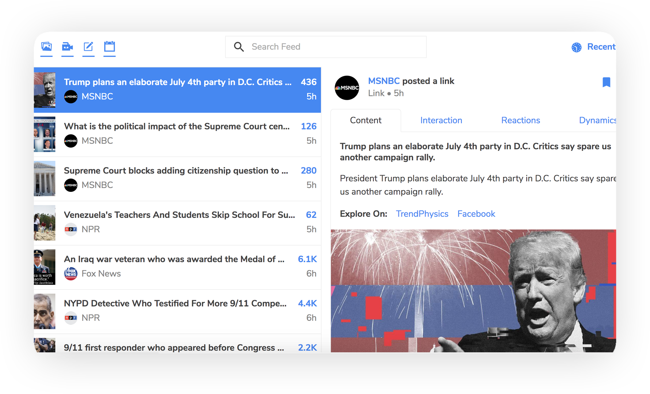Click the 280 interaction count
The image size is (650, 394).
308,171
